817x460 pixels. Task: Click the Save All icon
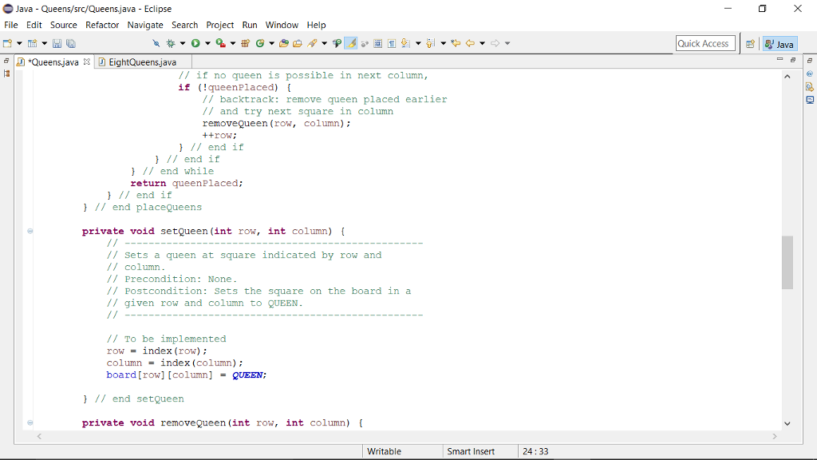click(71, 43)
